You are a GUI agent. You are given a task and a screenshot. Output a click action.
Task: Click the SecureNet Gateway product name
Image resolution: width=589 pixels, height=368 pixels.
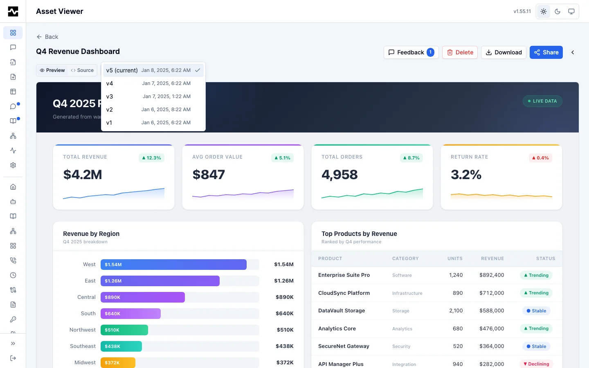[344, 346]
